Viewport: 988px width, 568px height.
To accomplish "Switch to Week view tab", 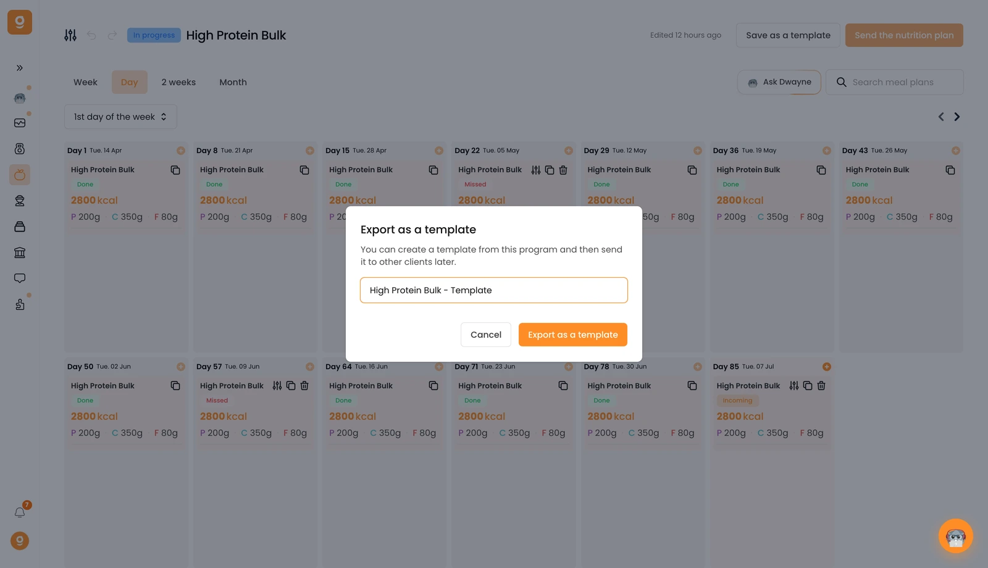I will pyautogui.click(x=85, y=82).
